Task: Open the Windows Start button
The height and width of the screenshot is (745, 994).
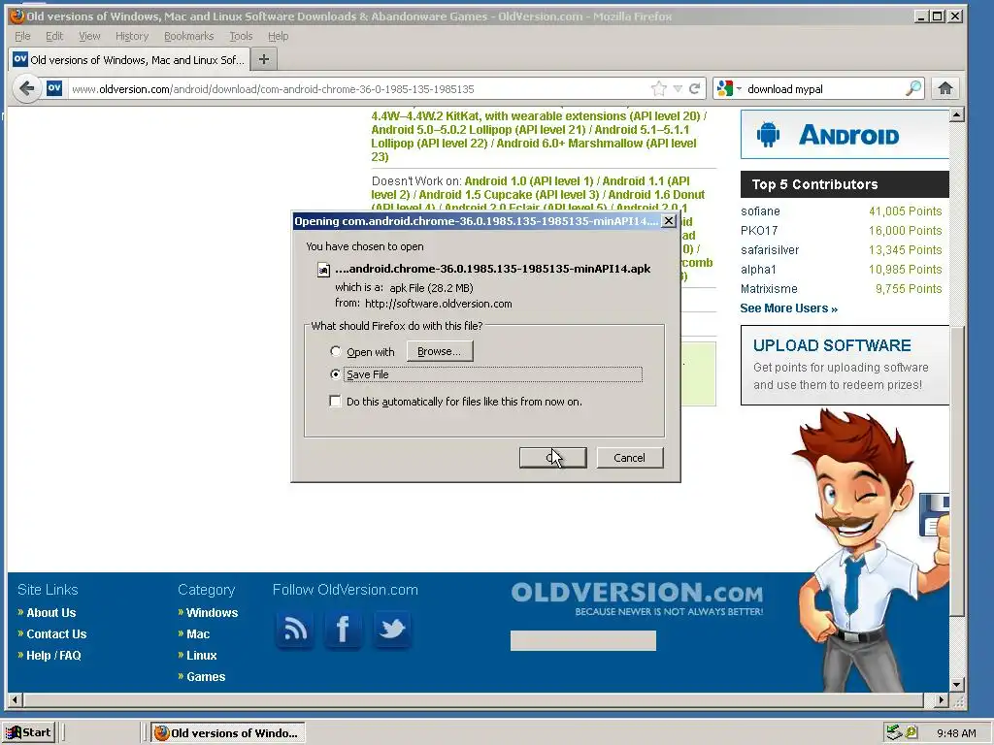Action: 28,732
